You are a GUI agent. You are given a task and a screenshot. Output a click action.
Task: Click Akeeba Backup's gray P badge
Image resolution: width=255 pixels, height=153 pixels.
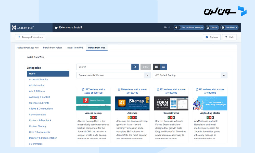click(x=96, y=117)
